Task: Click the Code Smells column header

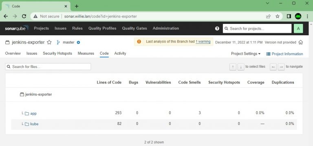Action: (190, 82)
